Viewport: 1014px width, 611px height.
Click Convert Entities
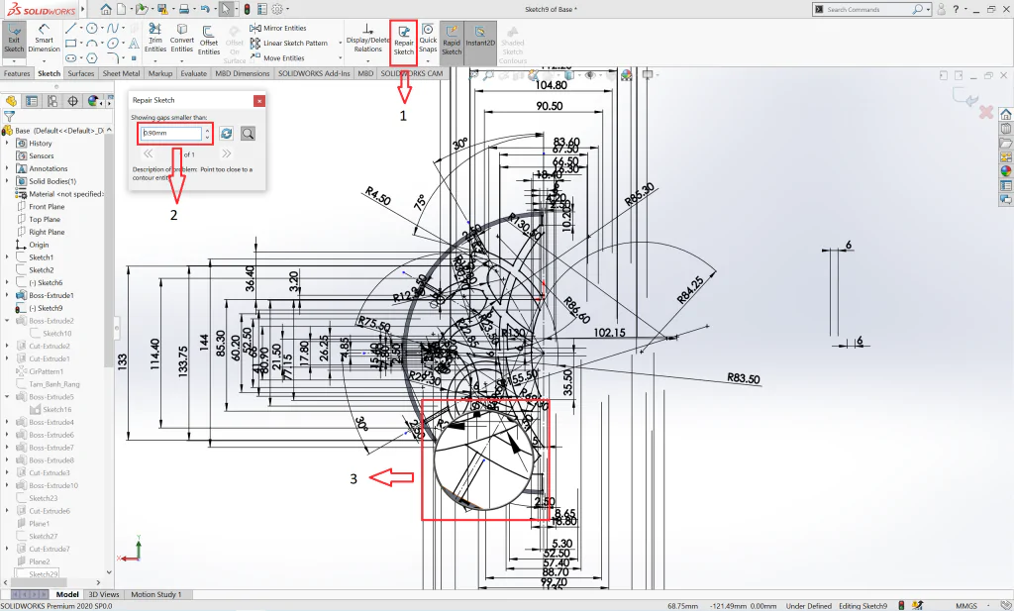point(182,39)
